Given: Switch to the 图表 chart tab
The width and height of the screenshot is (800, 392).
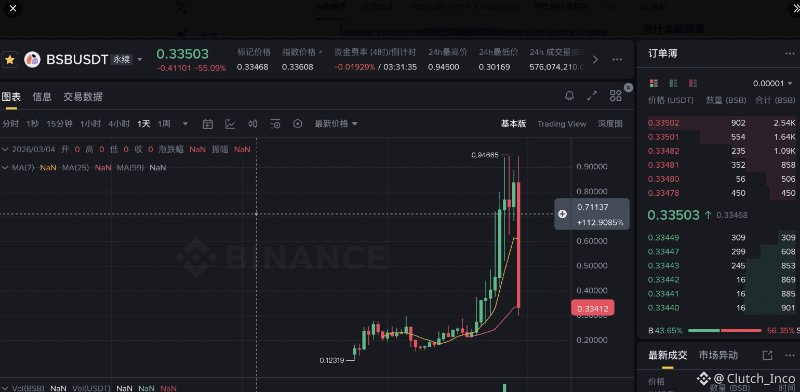Looking at the screenshot, I should [11, 97].
